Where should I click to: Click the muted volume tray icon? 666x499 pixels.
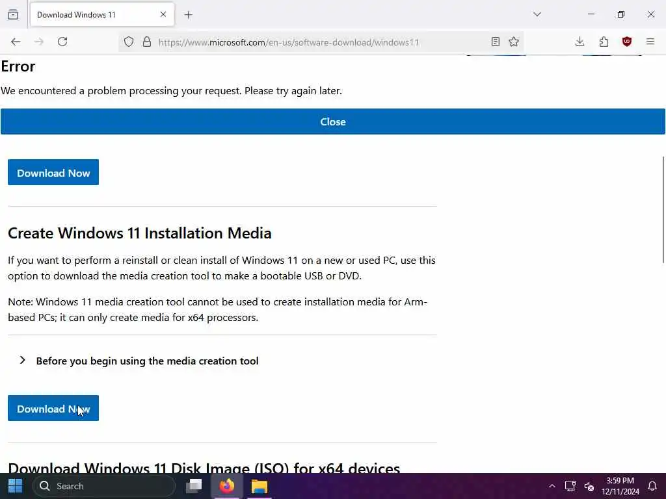coord(589,486)
